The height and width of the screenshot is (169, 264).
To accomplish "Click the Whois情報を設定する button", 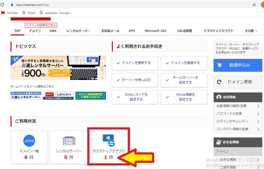I will (184, 97).
